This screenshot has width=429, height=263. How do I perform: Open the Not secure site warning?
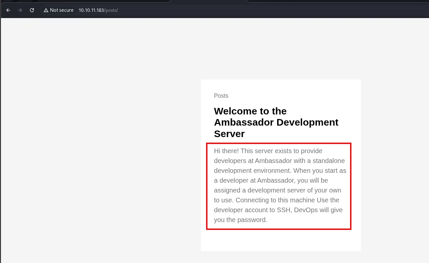[x=59, y=10]
